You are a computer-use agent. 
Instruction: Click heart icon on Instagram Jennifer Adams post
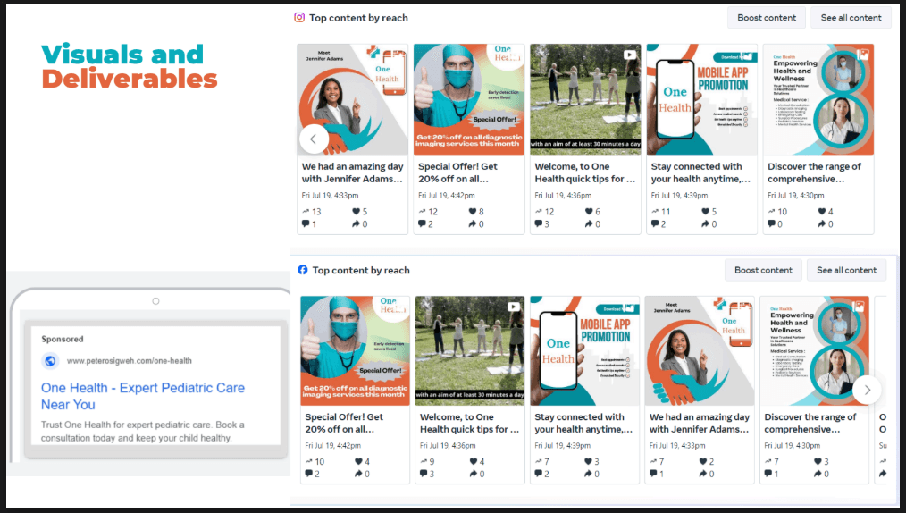pos(357,212)
